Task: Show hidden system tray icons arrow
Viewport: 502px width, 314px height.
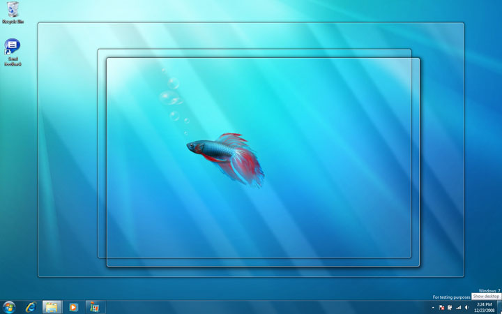Action: pyautogui.click(x=433, y=308)
